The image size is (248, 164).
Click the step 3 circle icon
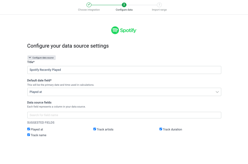point(159,5)
